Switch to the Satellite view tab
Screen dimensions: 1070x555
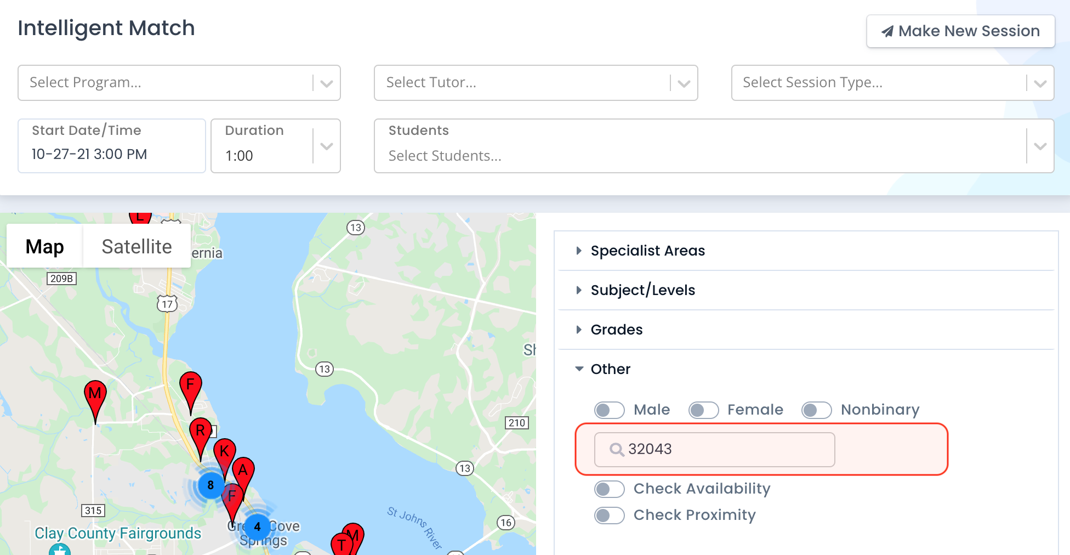click(136, 246)
